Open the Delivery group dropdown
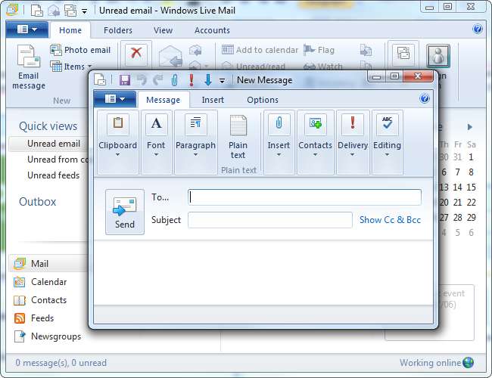Image resolution: width=492 pixels, height=378 pixels. 353,142
